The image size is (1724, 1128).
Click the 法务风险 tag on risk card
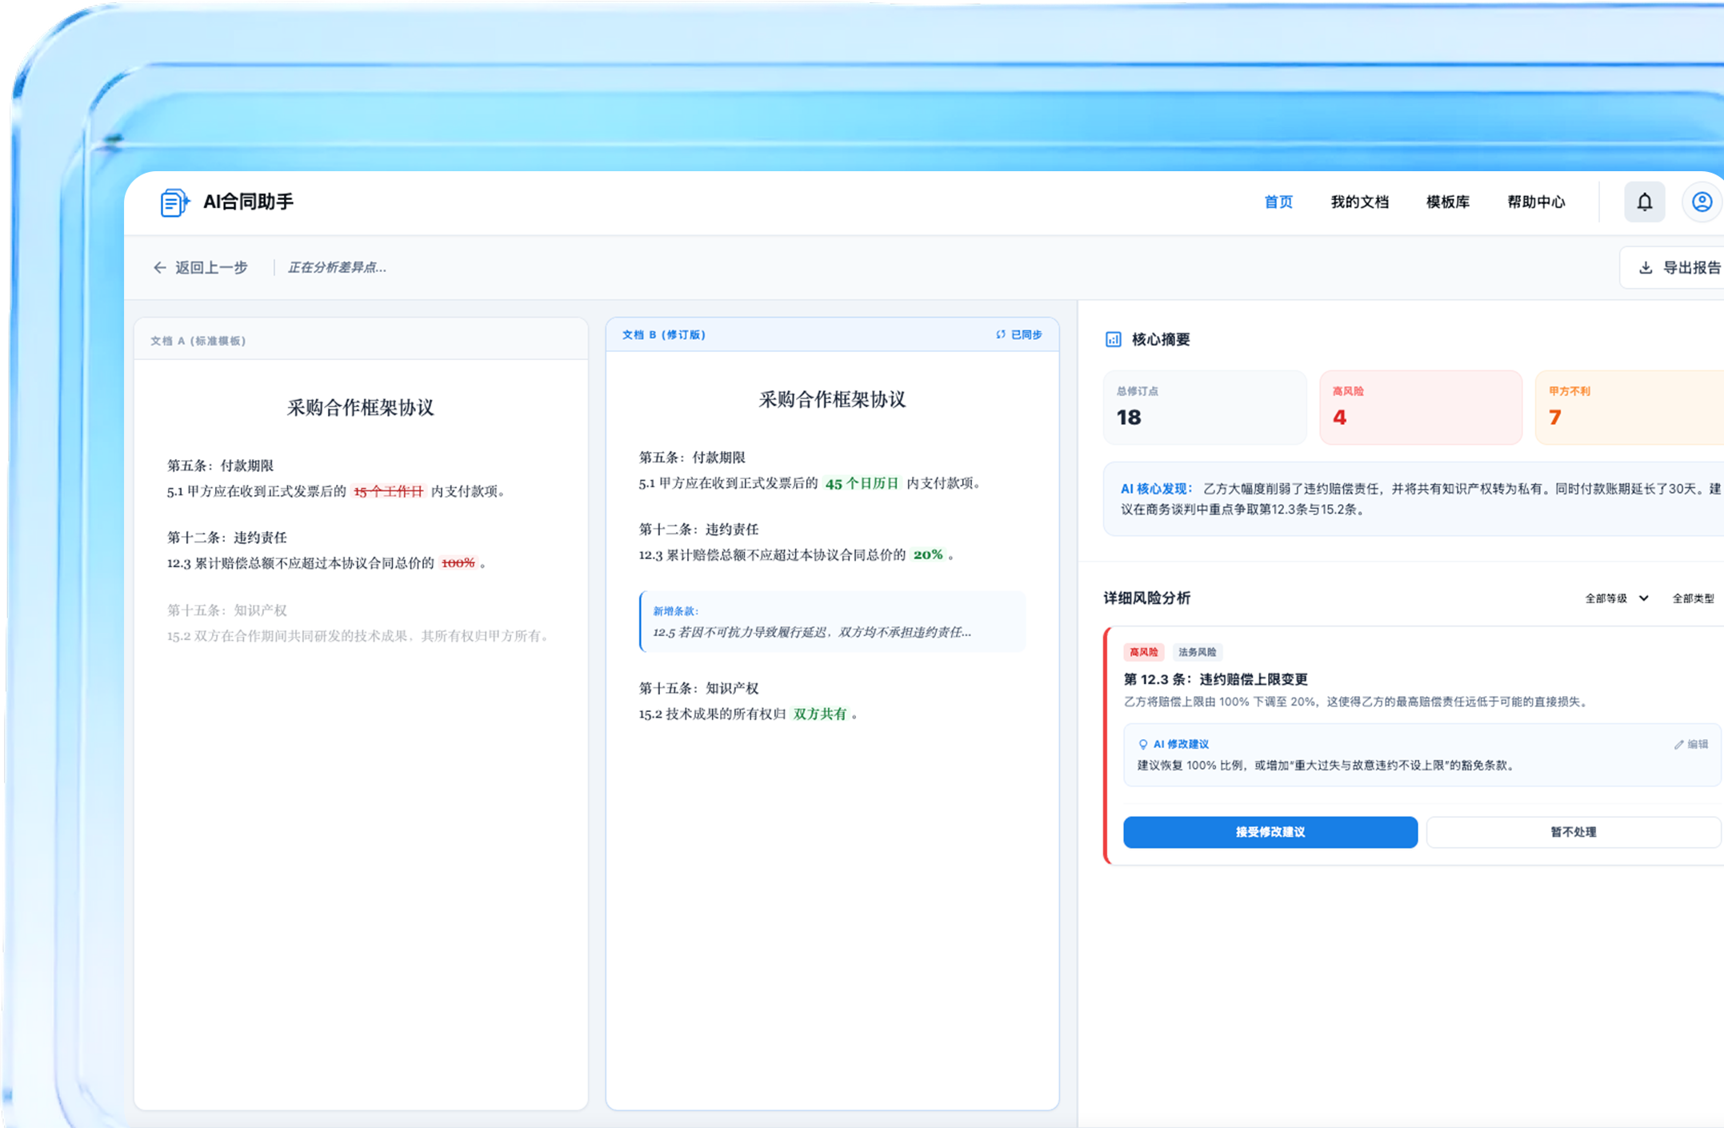coord(1197,652)
